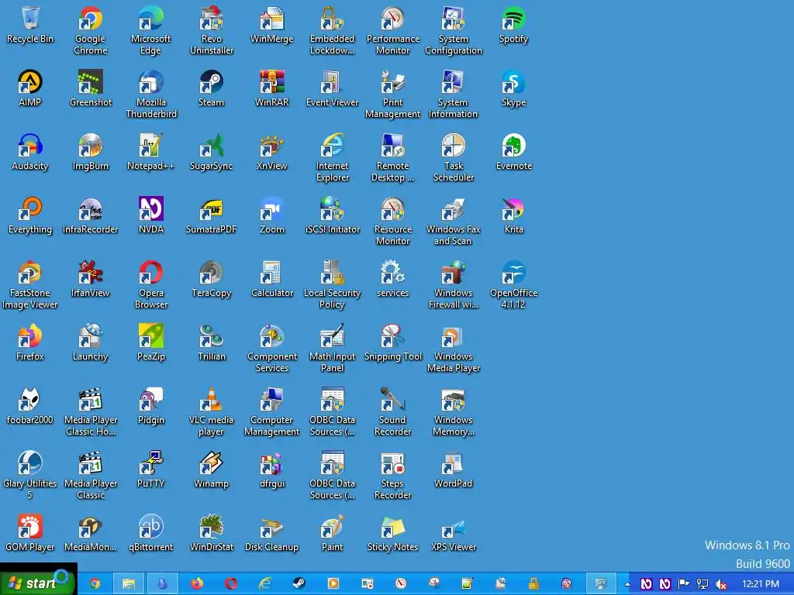Click the Greenshot shortcut
Screen dimensions: 794x595
90,88
